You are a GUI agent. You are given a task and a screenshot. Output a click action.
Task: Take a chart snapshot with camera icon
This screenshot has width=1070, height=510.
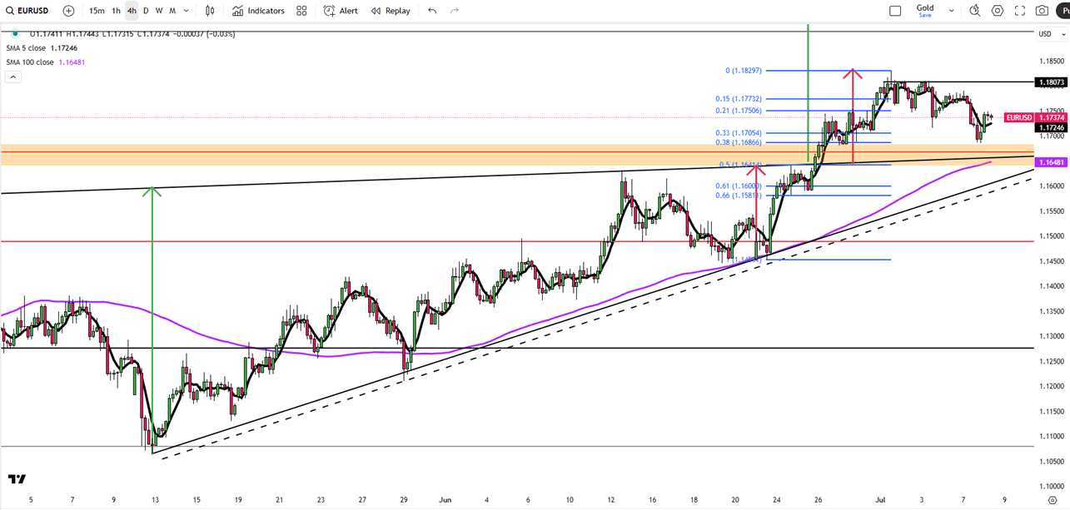(1042, 11)
